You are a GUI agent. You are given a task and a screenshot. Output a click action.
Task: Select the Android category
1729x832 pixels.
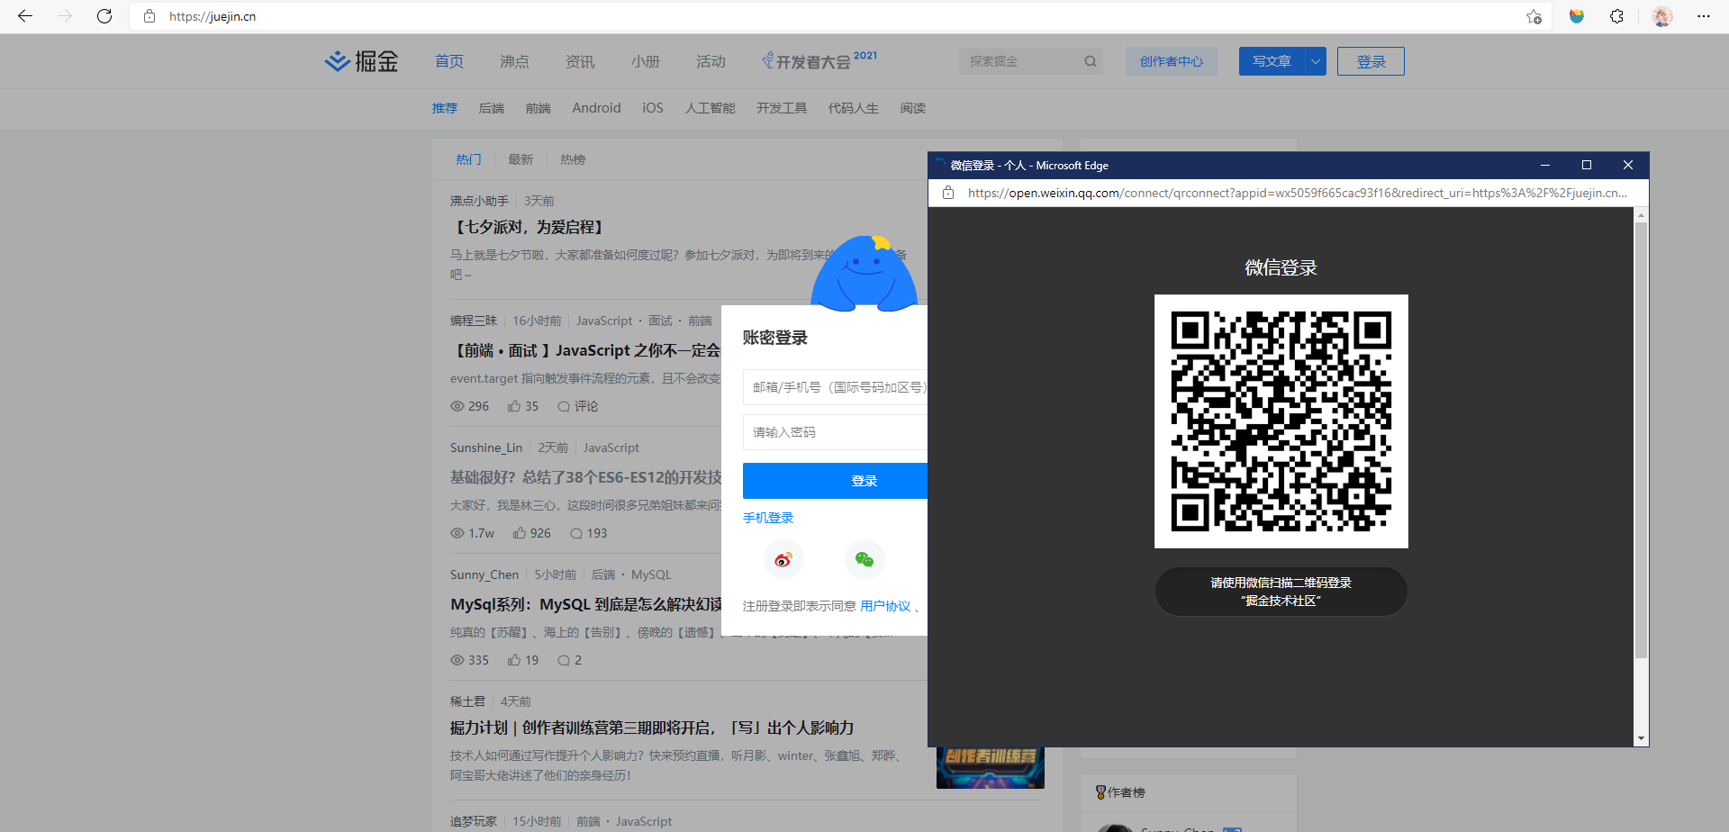596,108
